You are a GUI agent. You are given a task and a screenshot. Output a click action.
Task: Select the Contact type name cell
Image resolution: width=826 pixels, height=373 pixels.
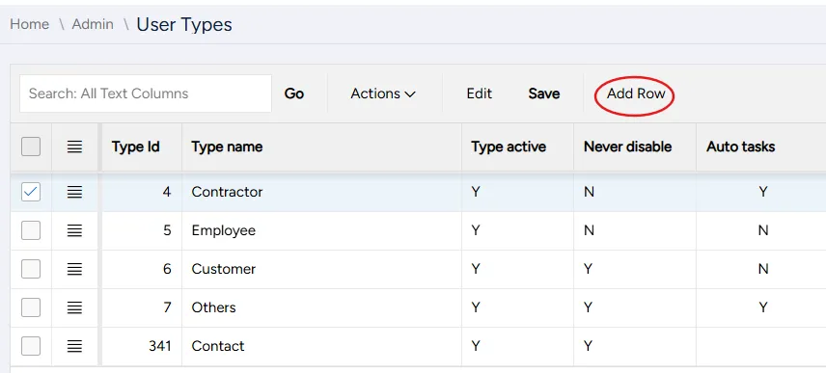tap(322, 346)
